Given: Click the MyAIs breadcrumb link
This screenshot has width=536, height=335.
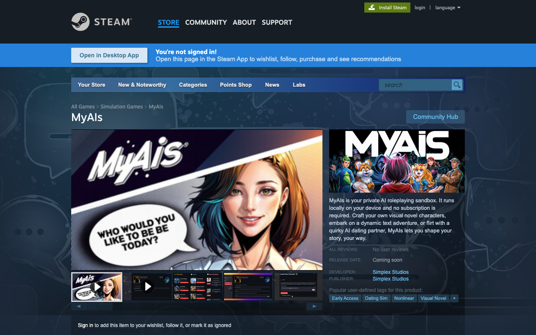Looking at the screenshot, I should coord(156,107).
